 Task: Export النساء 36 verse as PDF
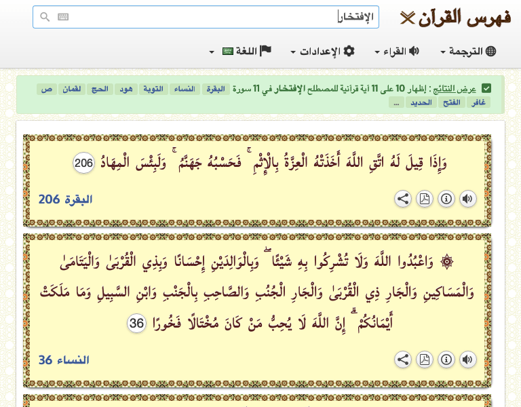pos(425,360)
